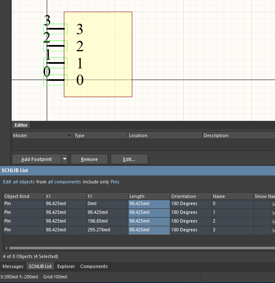The image size is (275, 283).
Task: Toggle Show Name checkbox for pin 1
Action: (273, 213)
